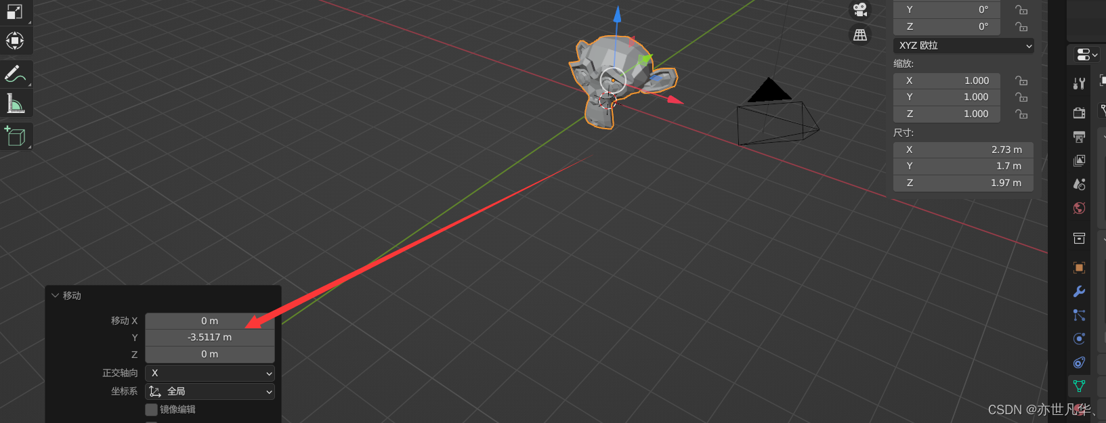Select the Scale tool in the left toolbar

[14, 12]
